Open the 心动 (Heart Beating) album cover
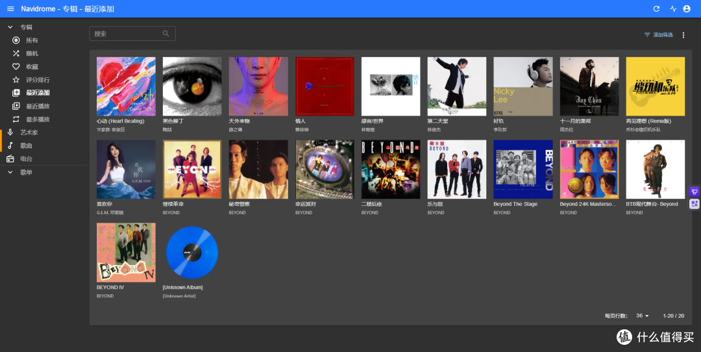Screen dimensions: 701x352 click(x=126, y=86)
